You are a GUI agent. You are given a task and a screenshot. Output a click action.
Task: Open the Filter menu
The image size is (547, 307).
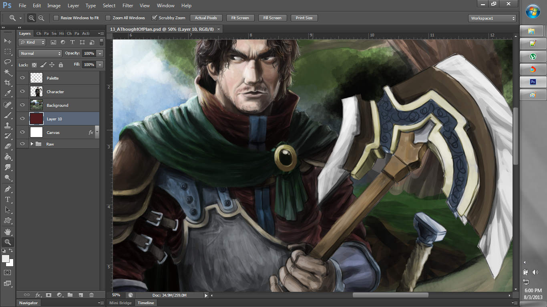128,6
